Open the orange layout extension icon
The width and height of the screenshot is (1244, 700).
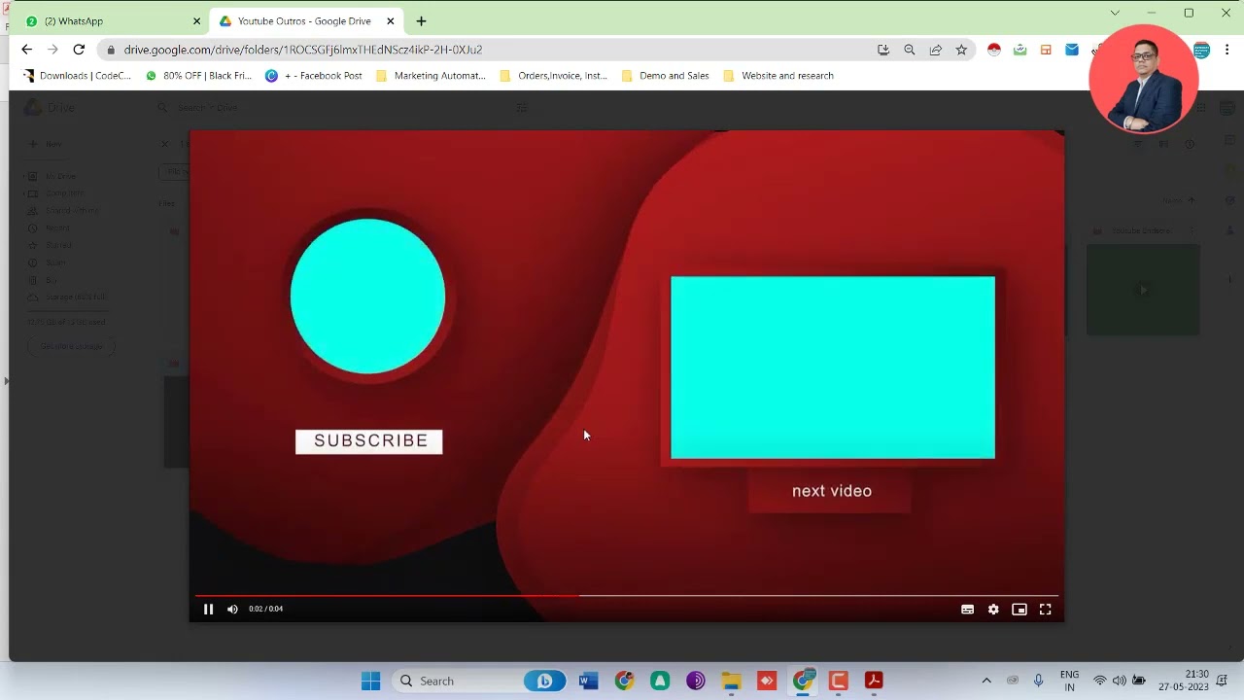(1046, 50)
